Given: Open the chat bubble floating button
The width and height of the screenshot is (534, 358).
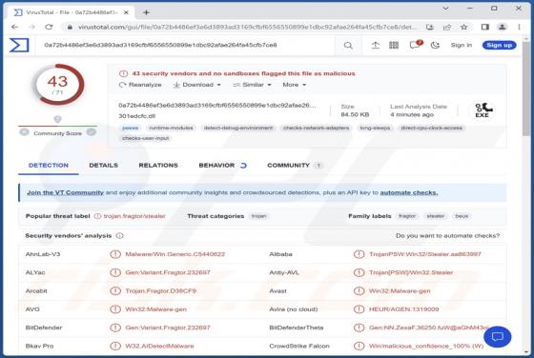Looking at the screenshot, I should click(x=497, y=337).
